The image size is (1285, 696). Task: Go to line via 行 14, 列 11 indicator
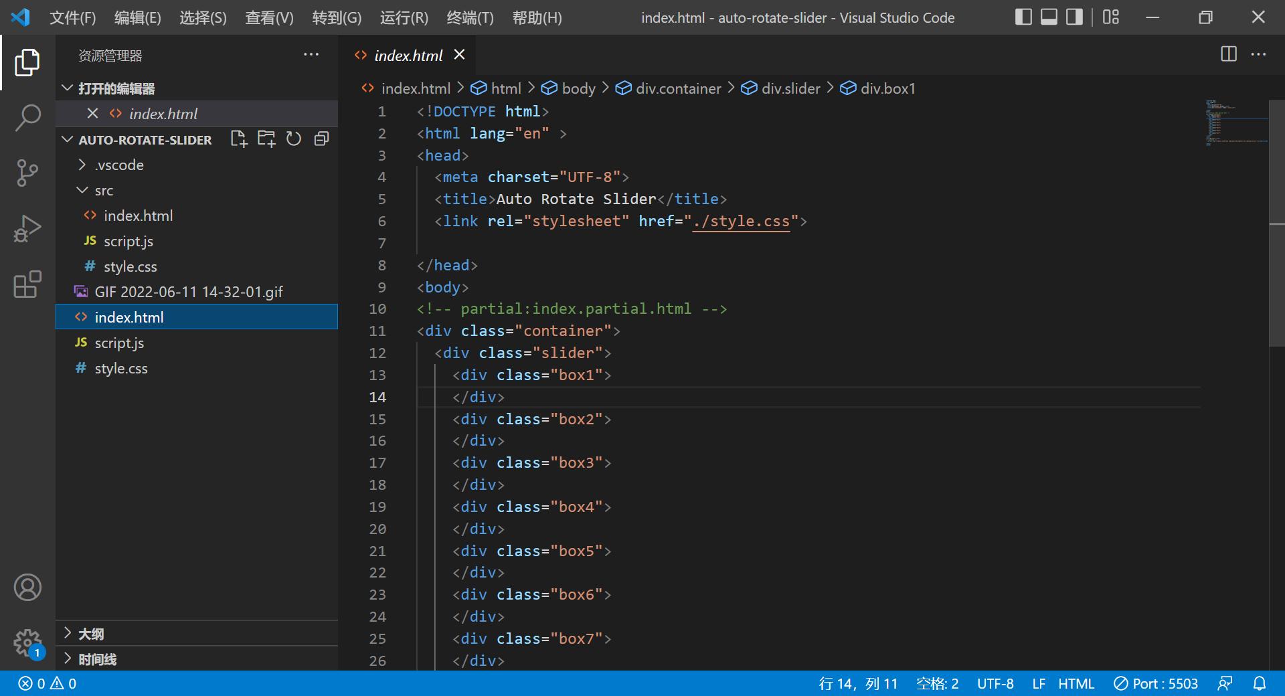click(x=858, y=683)
